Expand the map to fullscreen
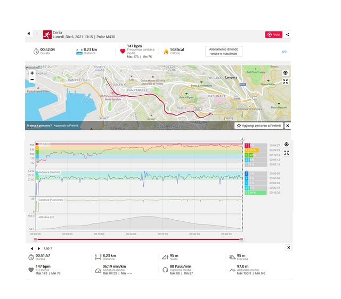Viewport: 341px width, 299px height. (x=286, y=81)
